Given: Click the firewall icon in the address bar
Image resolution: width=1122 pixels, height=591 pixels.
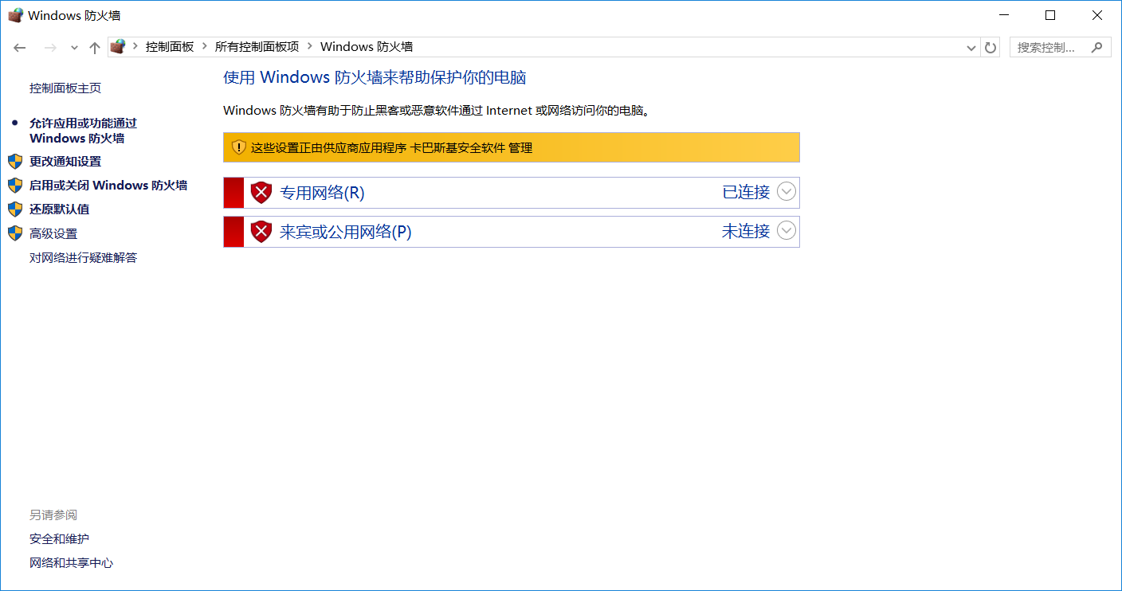Looking at the screenshot, I should [x=118, y=47].
